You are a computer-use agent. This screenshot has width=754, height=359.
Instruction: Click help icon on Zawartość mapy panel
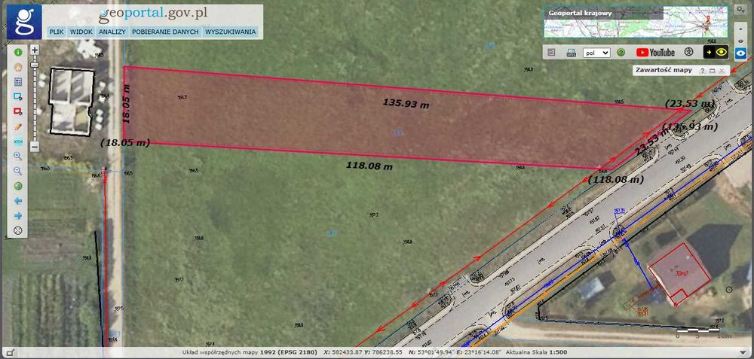pyautogui.click(x=703, y=71)
